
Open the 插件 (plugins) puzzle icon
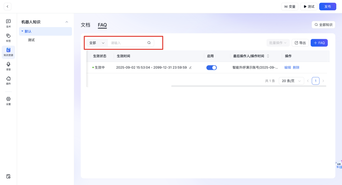(x=8, y=80)
